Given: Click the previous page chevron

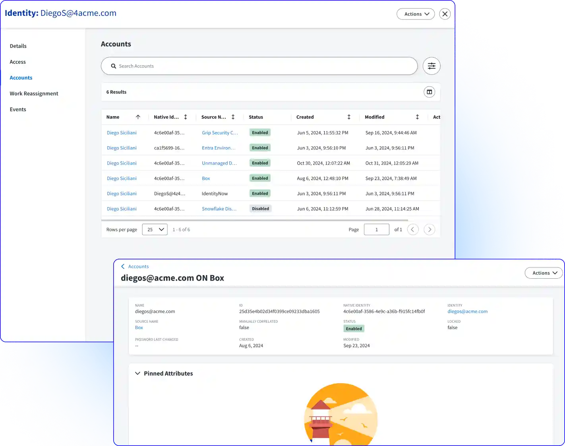Looking at the screenshot, I should 412,229.
